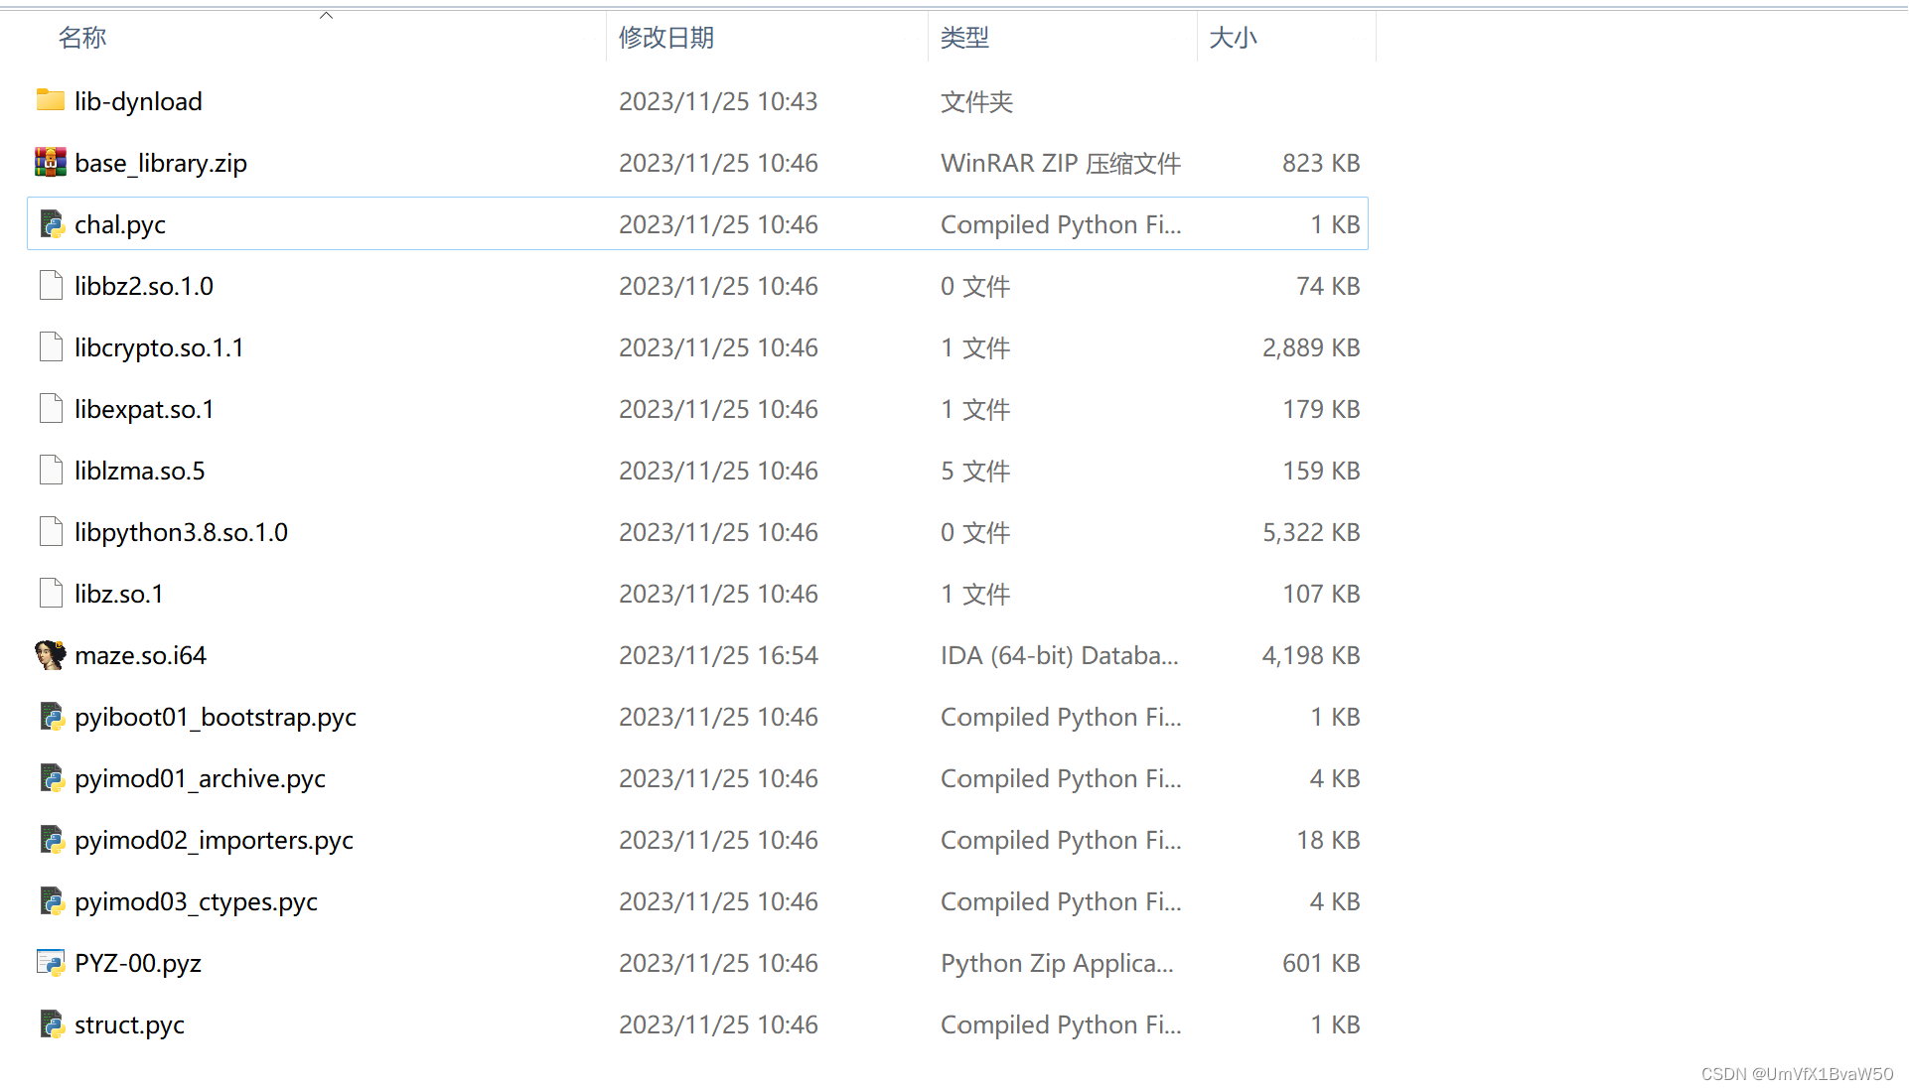Sort files by the 类型 column
Image resolution: width=1909 pixels, height=1090 pixels.
point(964,37)
